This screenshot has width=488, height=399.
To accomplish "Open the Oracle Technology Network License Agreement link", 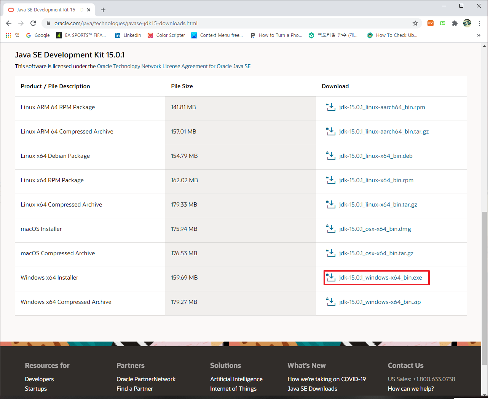I will 174,66.
